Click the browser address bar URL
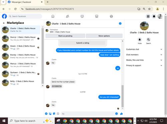The image size is (167, 124). click(x=50, y=9)
